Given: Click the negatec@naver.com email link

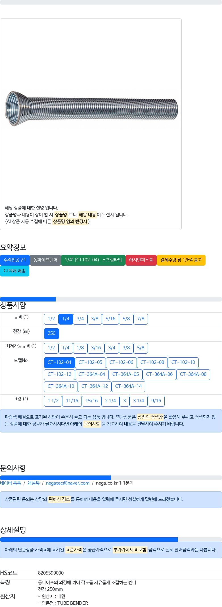Looking at the screenshot, I should point(68,483).
